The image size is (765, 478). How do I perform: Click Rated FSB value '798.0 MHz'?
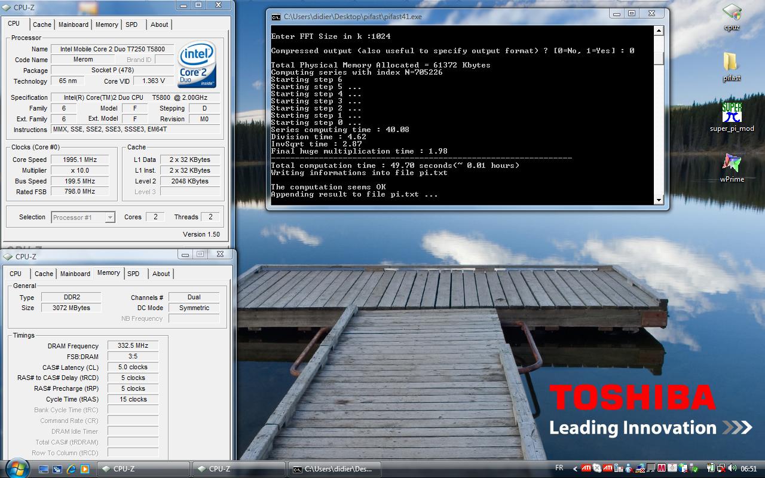(x=80, y=192)
